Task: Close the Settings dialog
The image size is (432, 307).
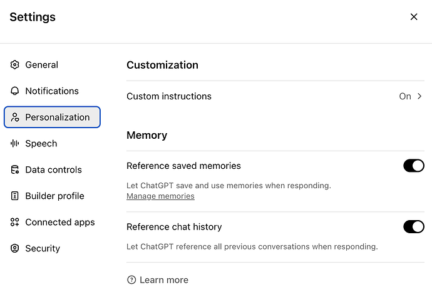Action: click(x=414, y=17)
